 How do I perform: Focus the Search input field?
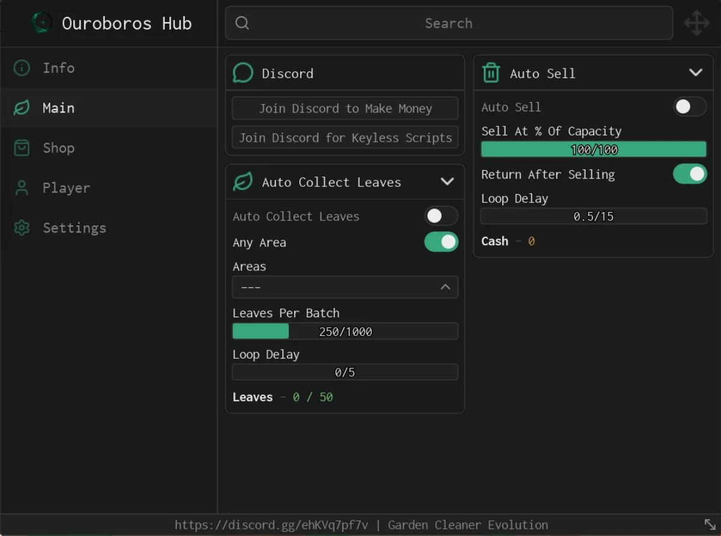point(449,23)
